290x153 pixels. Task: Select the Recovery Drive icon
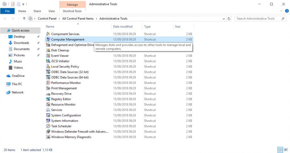click(x=48, y=93)
